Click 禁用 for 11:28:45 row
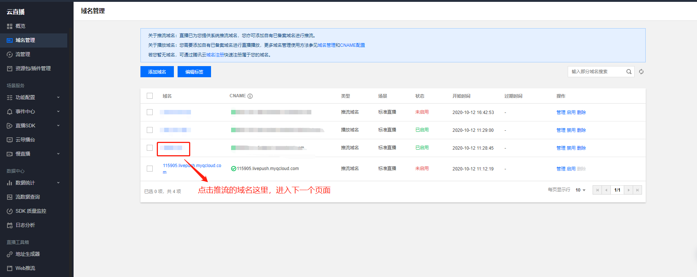The width and height of the screenshot is (697, 277). [571, 148]
